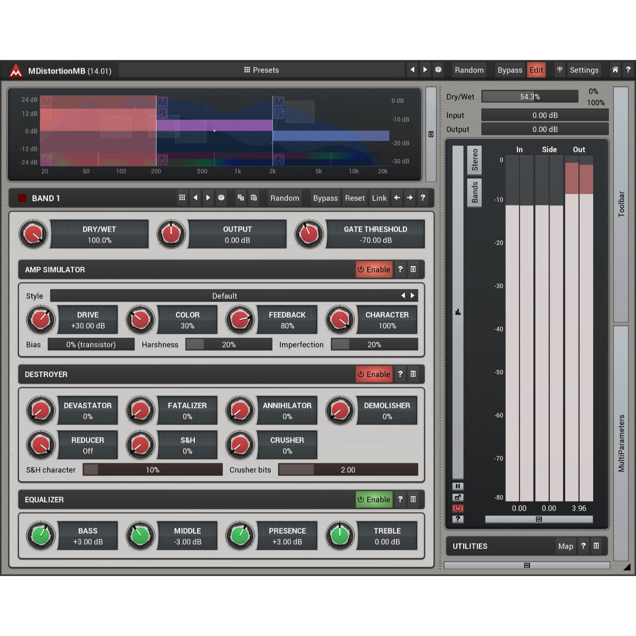Screen dimensions: 636x636
Task: Toggle the Equalizer Enable button
Action: (x=374, y=499)
